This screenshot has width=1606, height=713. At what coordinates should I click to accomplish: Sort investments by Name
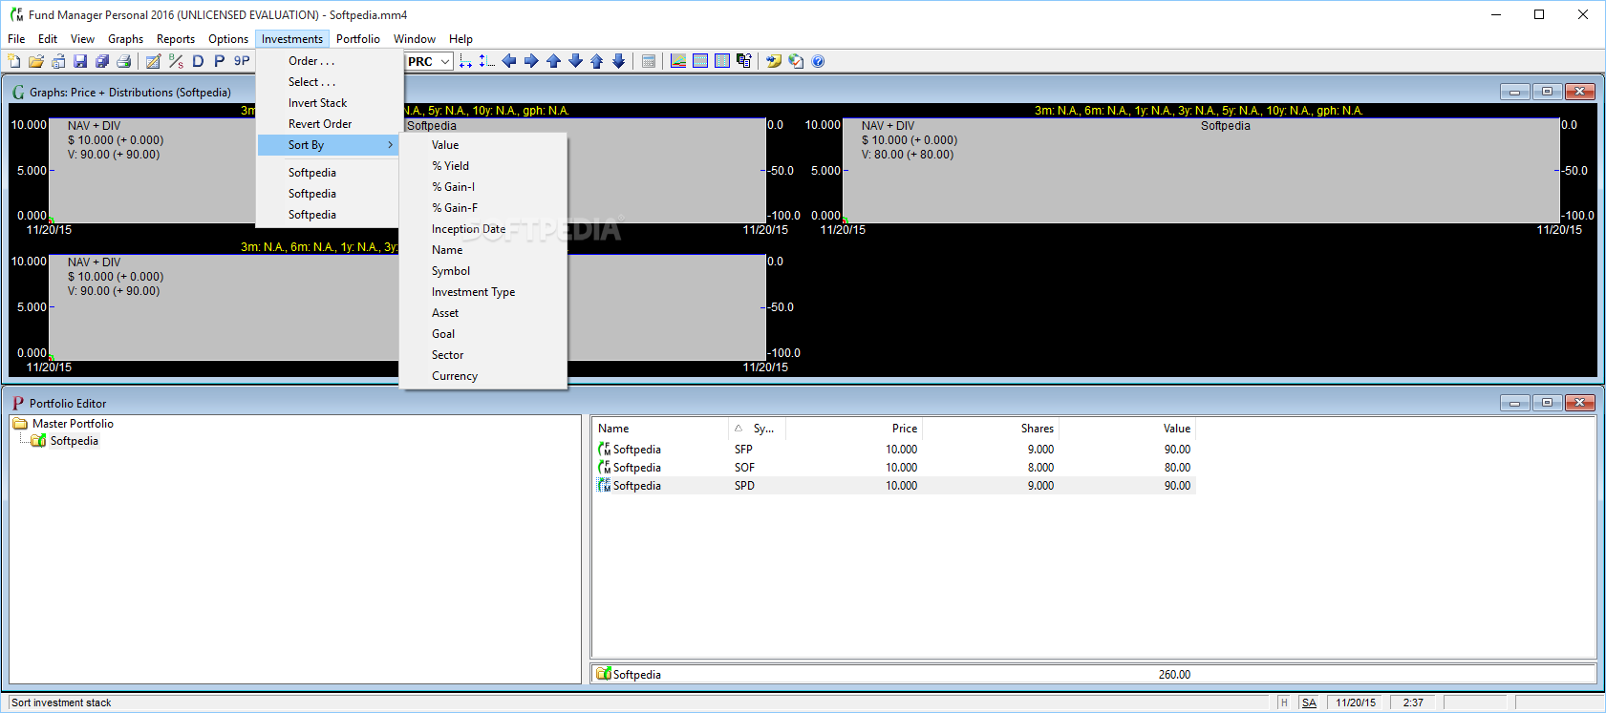click(x=483, y=250)
